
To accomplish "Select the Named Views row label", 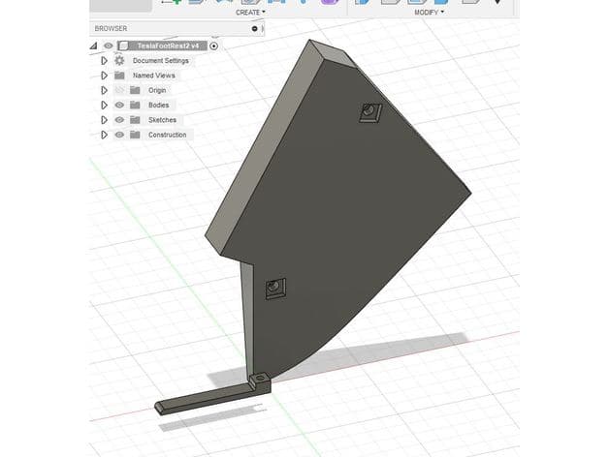I will (x=154, y=76).
